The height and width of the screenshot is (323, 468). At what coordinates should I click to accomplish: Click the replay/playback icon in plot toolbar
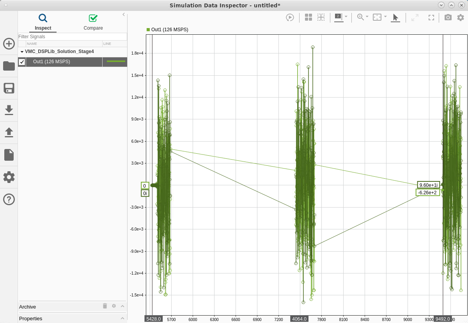290,17
